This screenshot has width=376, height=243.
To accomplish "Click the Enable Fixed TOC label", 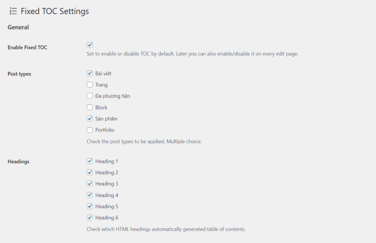I will pyautogui.click(x=27, y=47).
